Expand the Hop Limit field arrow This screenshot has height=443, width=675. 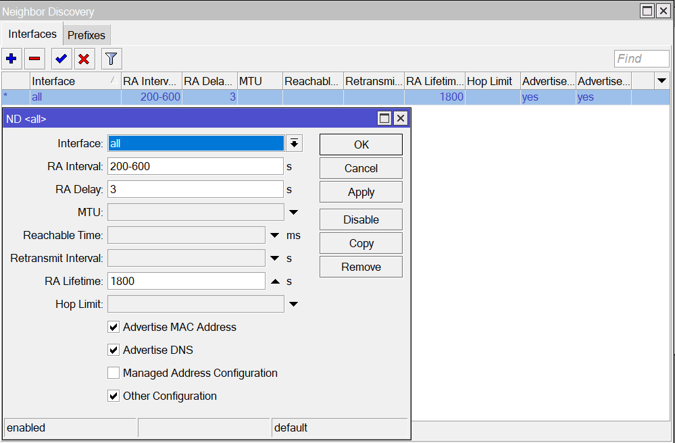(293, 305)
